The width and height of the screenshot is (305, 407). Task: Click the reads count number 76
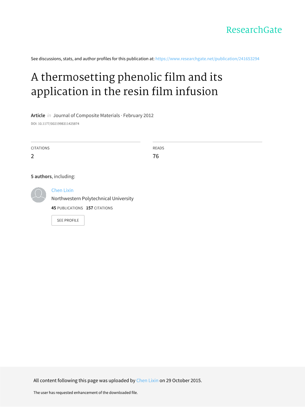tap(156, 156)
